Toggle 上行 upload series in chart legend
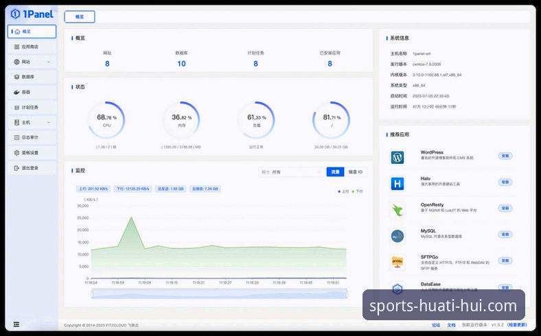This screenshot has height=336, width=541. [343, 191]
